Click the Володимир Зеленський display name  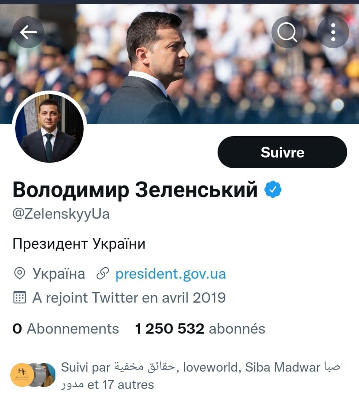(x=135, y=190)
